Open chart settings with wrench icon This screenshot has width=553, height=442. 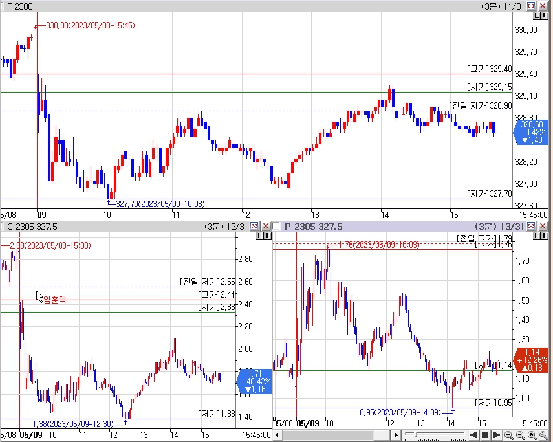click(544, 436)
